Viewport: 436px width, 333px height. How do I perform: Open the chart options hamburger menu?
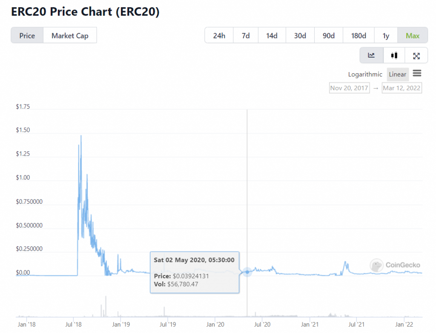417,74
